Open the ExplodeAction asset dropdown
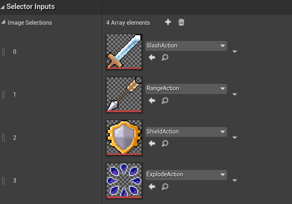Screen dimensions: 292x204 click(x=186, y=175)
